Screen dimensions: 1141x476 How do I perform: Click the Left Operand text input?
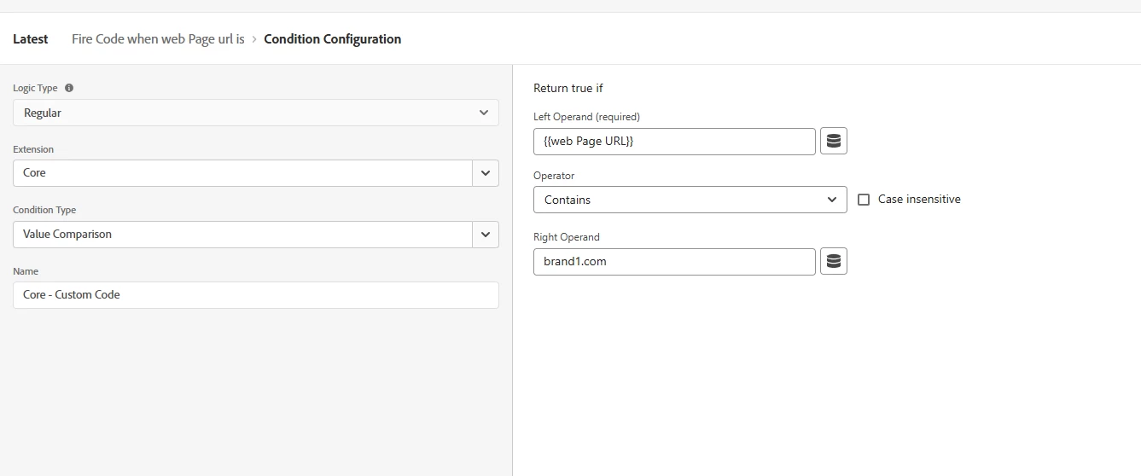674,142
